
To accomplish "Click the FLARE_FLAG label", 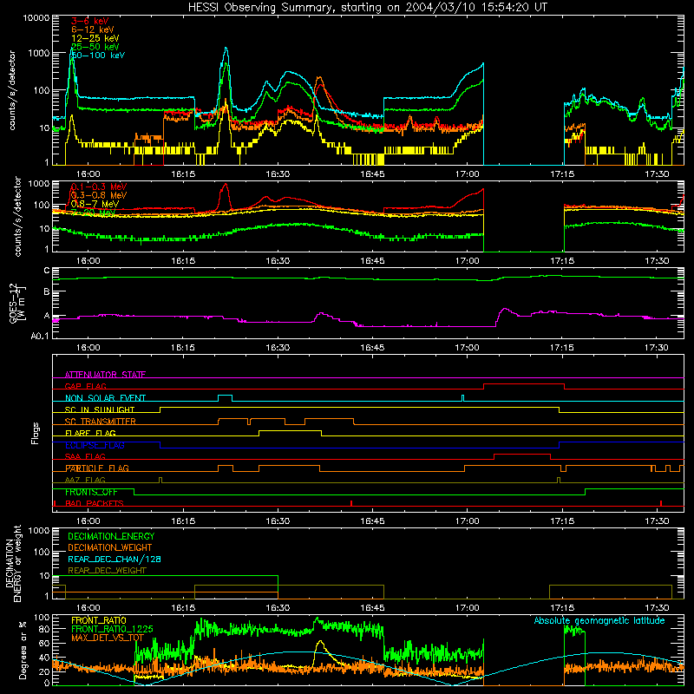I will [90, 433].
